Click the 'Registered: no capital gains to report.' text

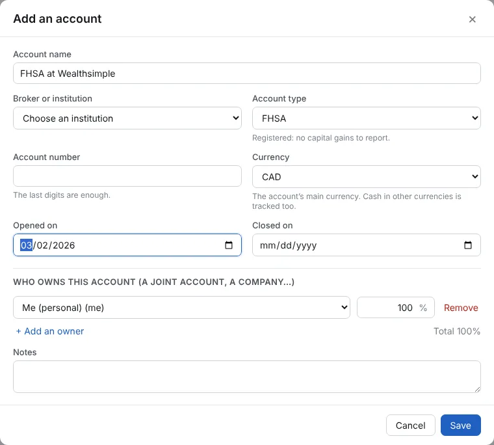click(321, 138)
